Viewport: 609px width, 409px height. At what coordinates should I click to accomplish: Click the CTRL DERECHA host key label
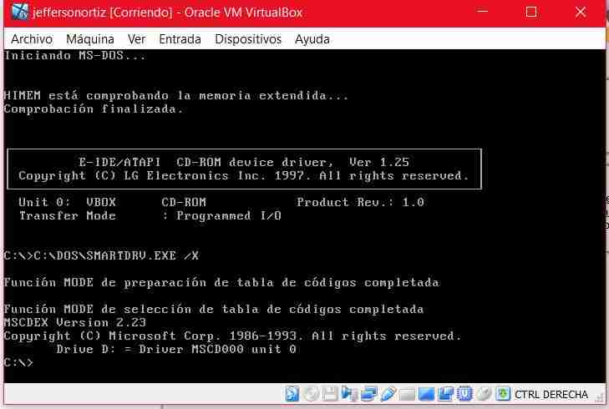pos(551,394)
